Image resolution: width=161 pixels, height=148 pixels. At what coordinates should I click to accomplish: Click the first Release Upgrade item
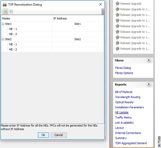[x=128, y=4]
